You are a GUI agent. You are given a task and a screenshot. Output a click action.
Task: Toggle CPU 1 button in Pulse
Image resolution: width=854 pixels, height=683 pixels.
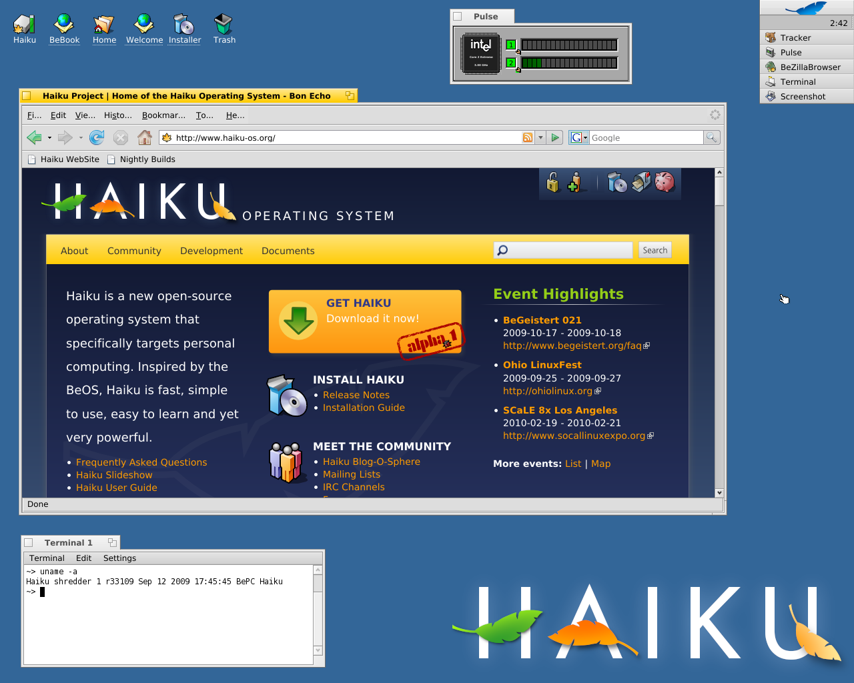pyautogui.click(x=511, y=45)
